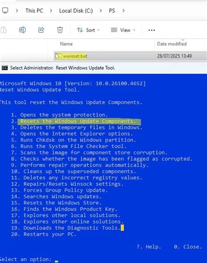Viewport: 207px width, 263px height.
Task: Expand the chevron after This PC
Action: click(x=51, y=11)
